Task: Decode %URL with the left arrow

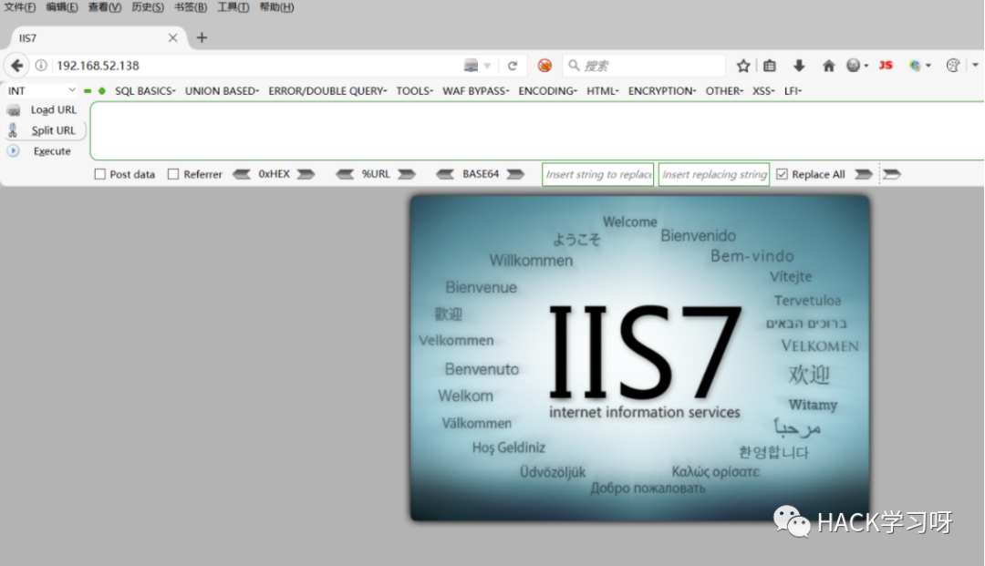Action: pos(345,174)
